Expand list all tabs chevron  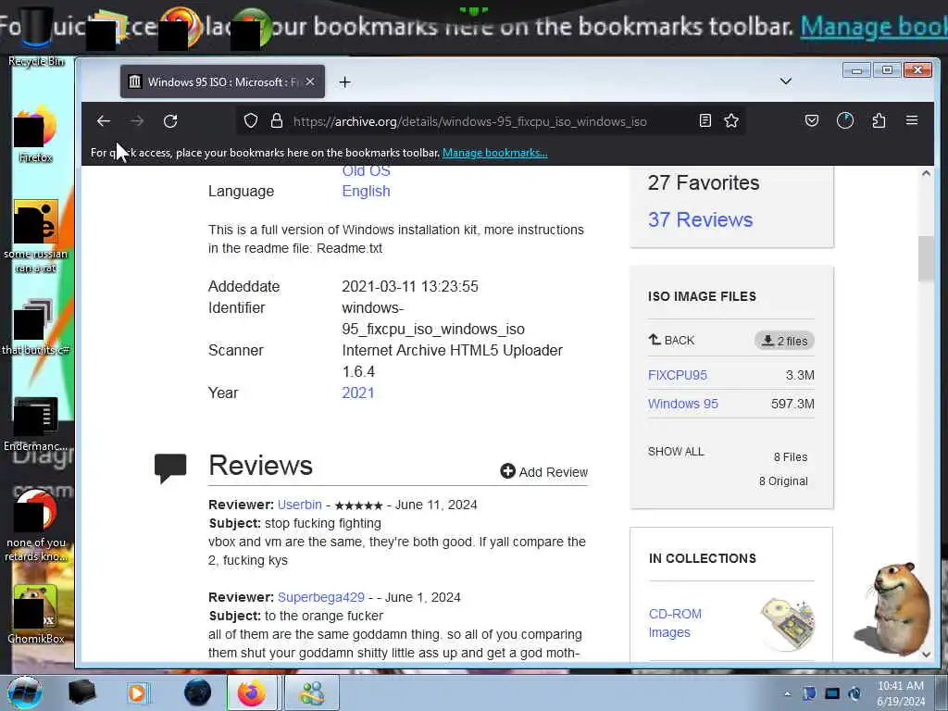click(785, 81)
